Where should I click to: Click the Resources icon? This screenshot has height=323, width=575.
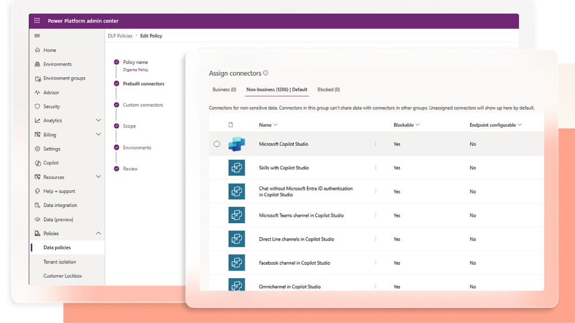point(38,177)
